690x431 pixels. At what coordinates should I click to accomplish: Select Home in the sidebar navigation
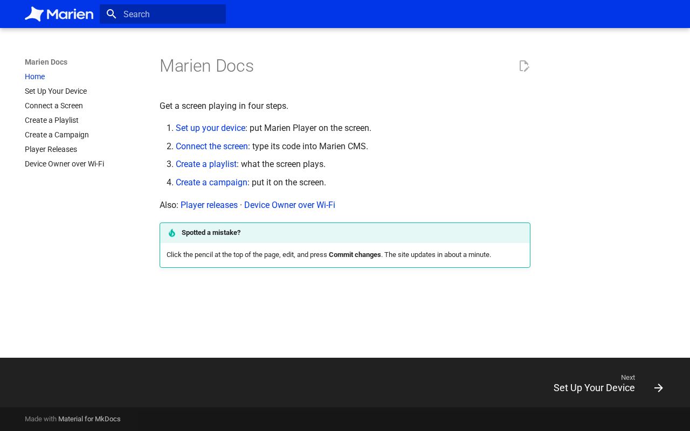point(34,77)
